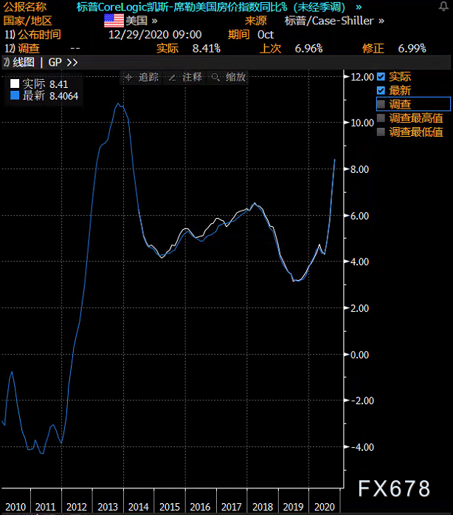Uncheck the 实际 series checkbox
453x515 pixels.
381,77
